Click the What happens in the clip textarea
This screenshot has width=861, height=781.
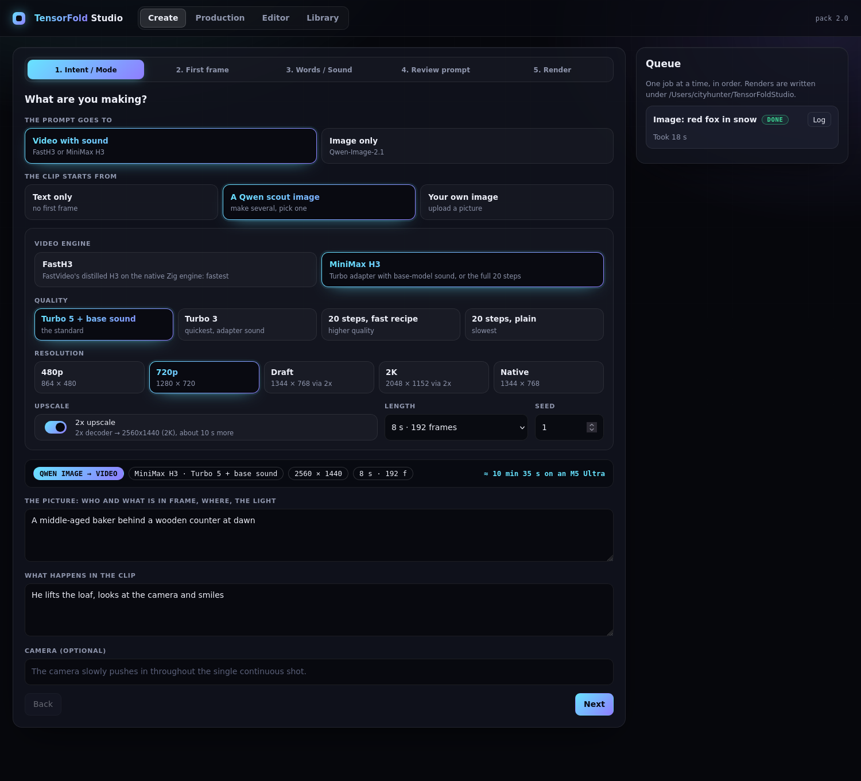319,610
